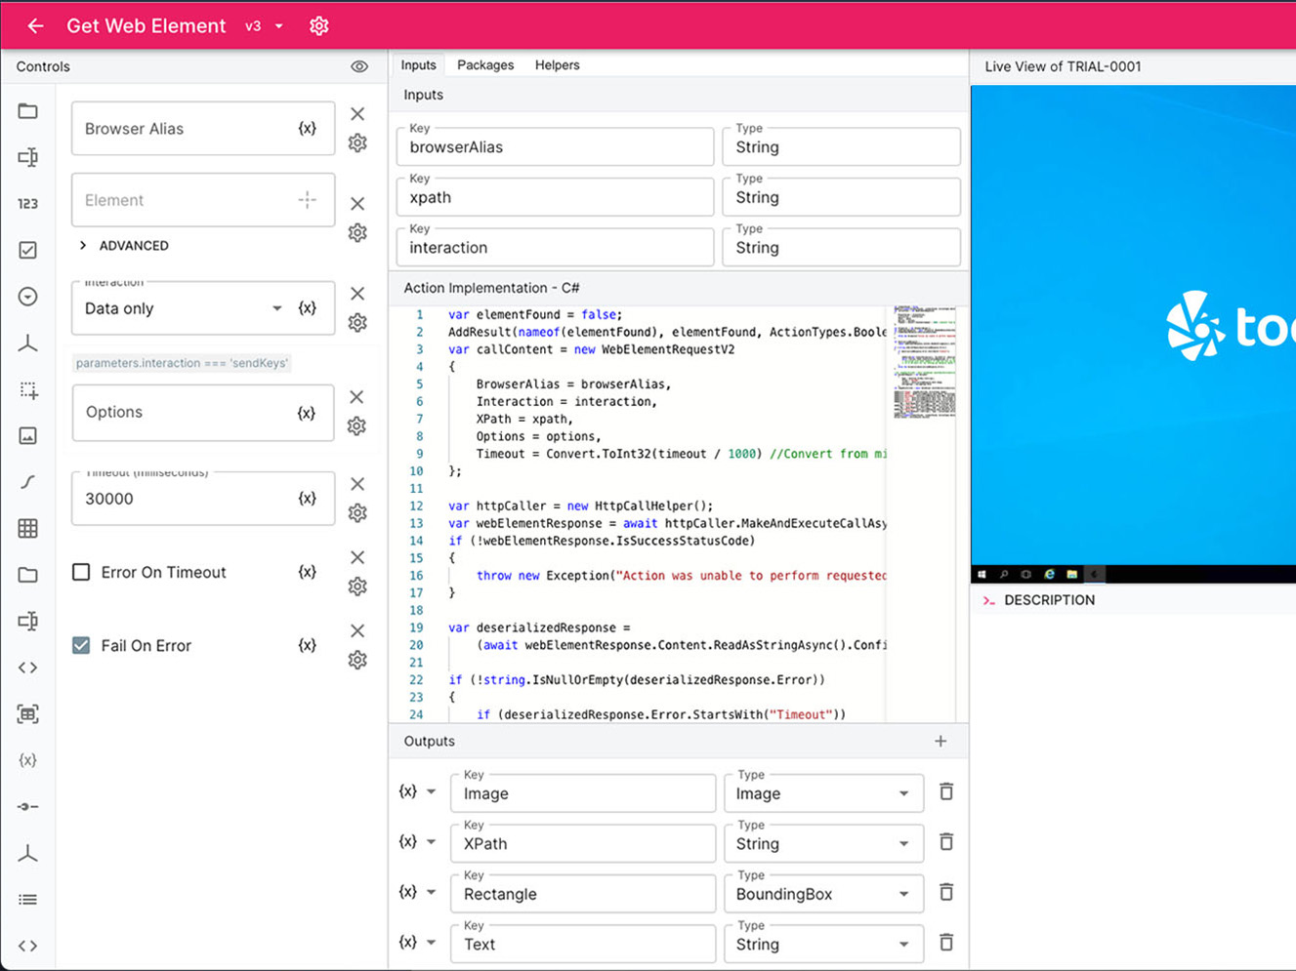Switch to the Packages tab
Image resolution: width=1296 pixels, height=971 pixels.
point(485,65)
